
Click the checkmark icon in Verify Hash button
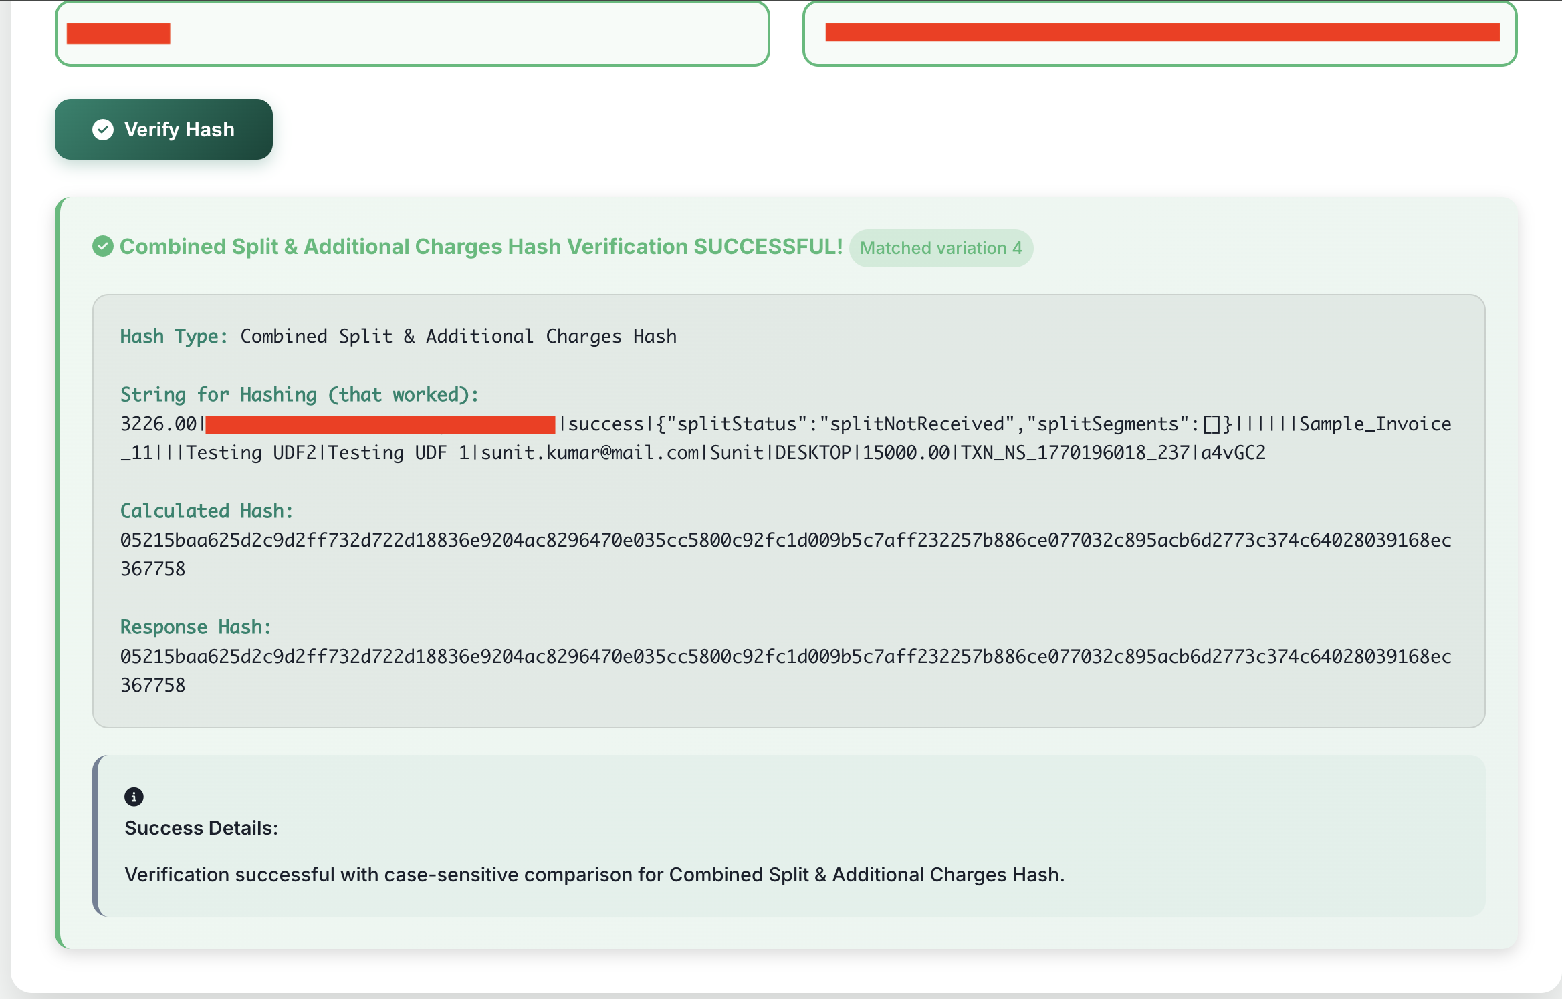(x=103, y=130)
